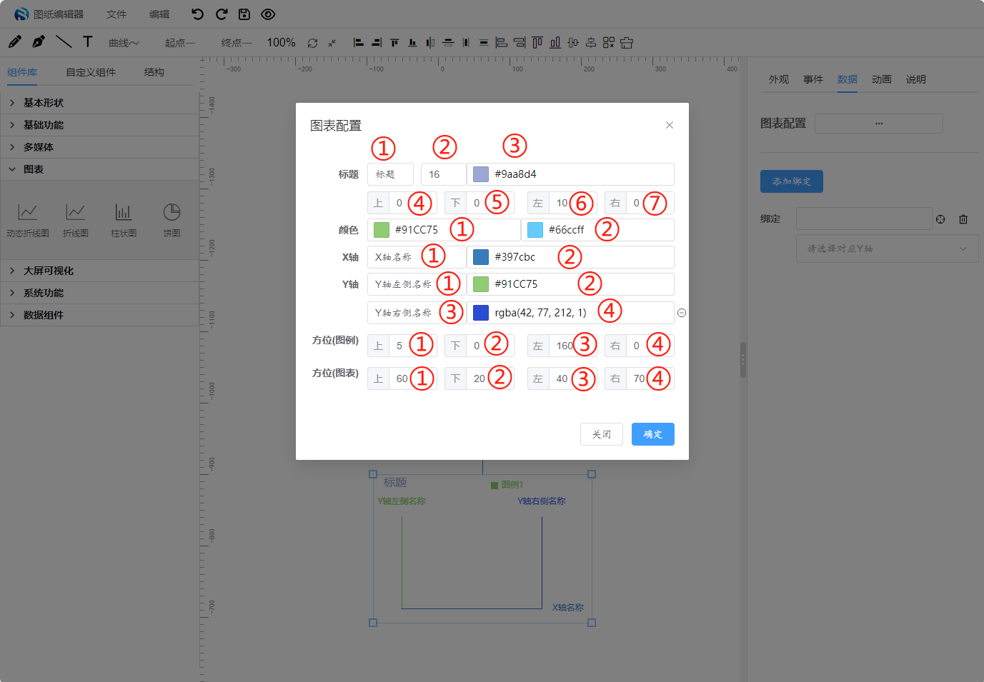984x682 pixels.
Task: Pick the text T tool
Action: coord(88,42)
